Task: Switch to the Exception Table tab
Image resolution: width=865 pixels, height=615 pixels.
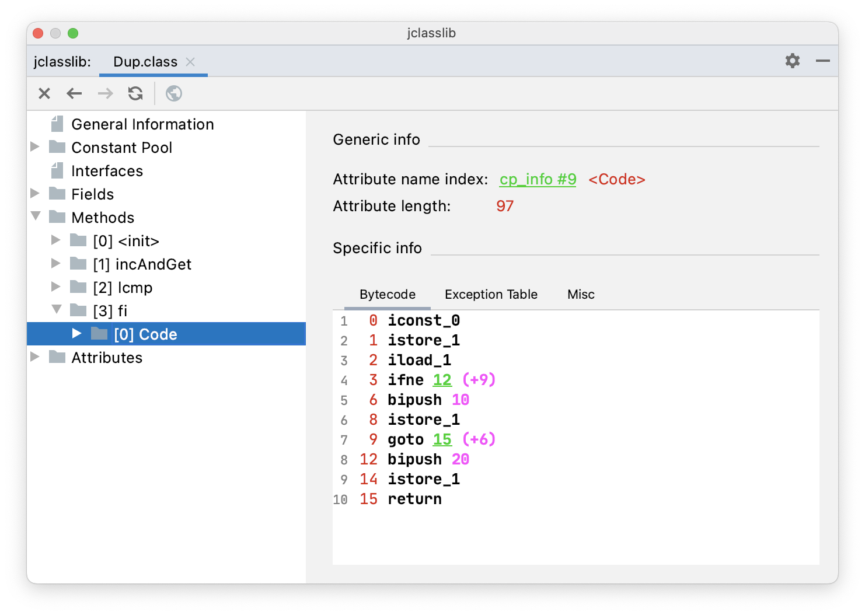Action: click(491, 295)
